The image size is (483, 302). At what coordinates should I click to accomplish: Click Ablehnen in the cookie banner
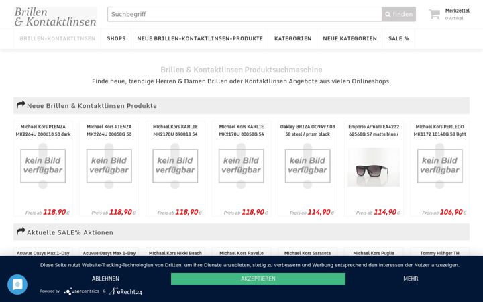click(105, 279)
